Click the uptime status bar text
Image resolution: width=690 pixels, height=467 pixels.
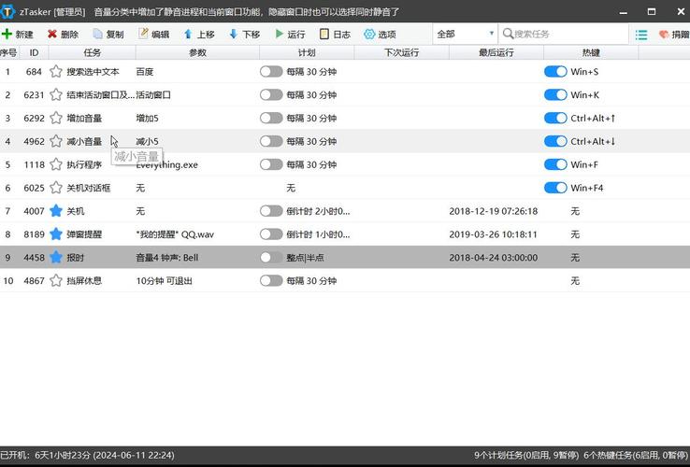[x=87, y=455]
